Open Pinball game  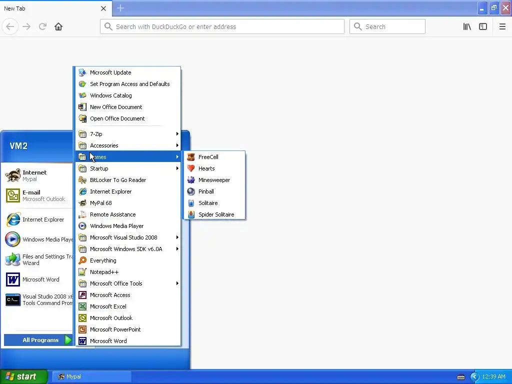click(x=214, y=191)
